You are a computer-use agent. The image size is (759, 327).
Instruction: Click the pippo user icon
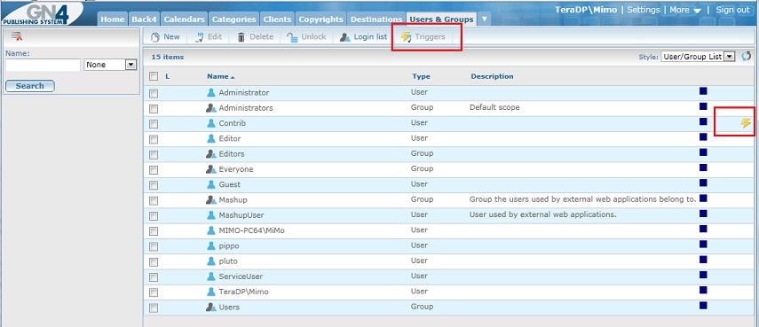(211, 245)
